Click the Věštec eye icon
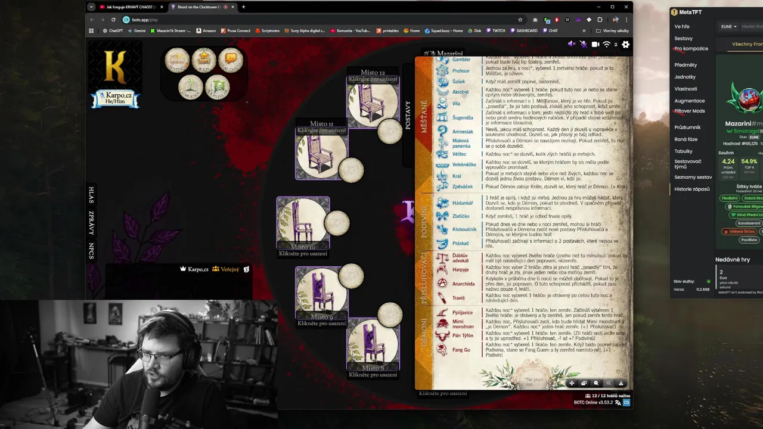This screenshot has height=429, width=763. [443, 154]
